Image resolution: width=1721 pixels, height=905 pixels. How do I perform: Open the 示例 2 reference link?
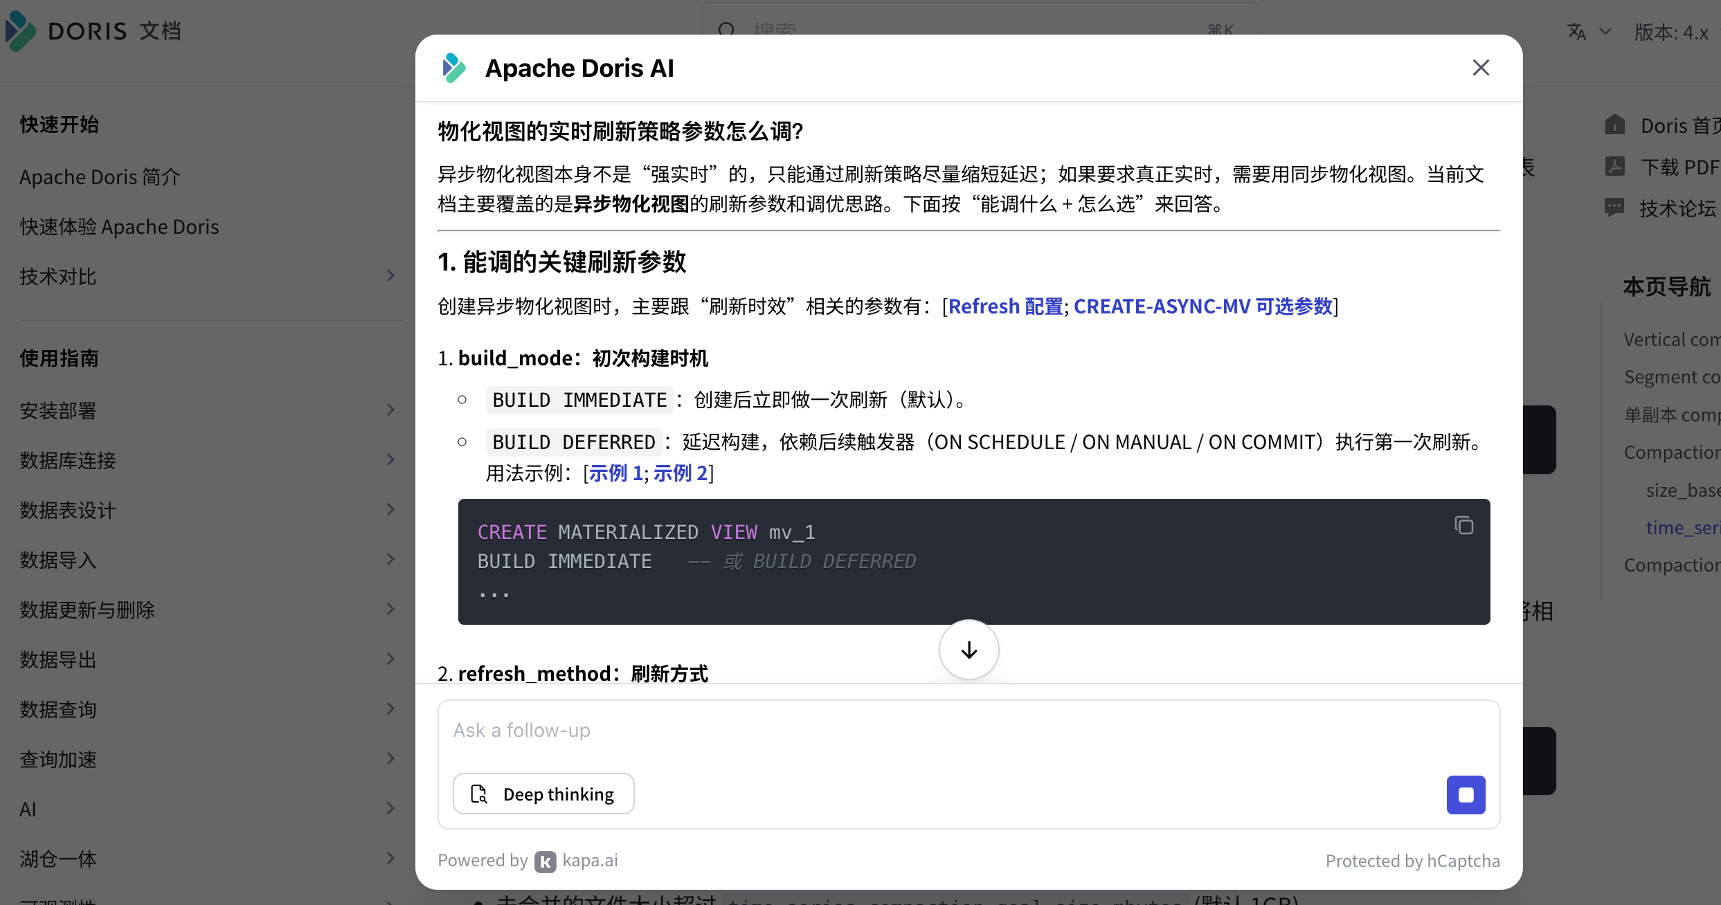coord(680,473)
